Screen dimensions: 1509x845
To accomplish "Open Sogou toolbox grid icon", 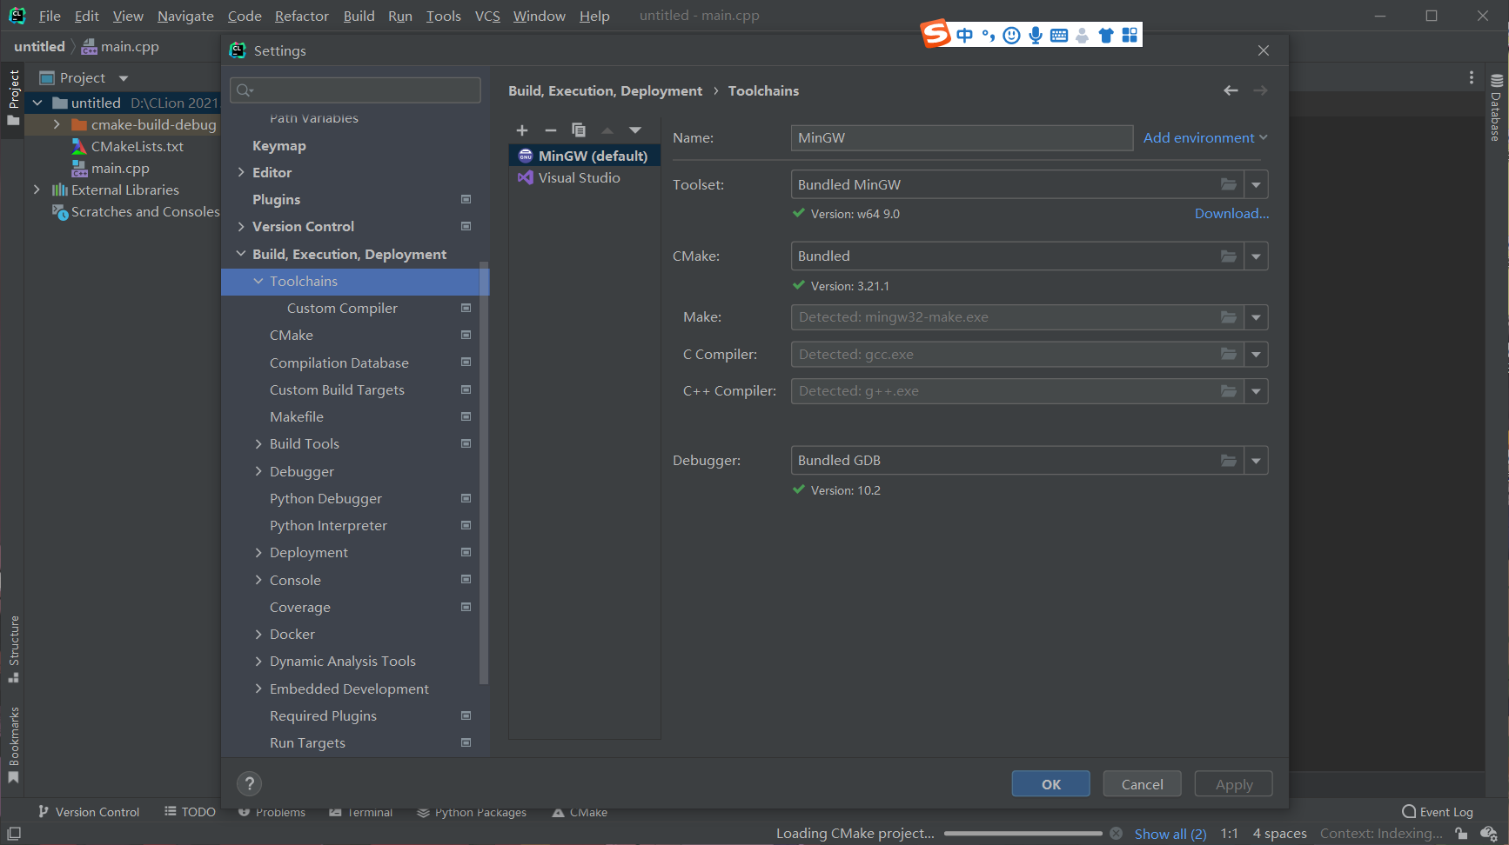I will point(1130,35).
